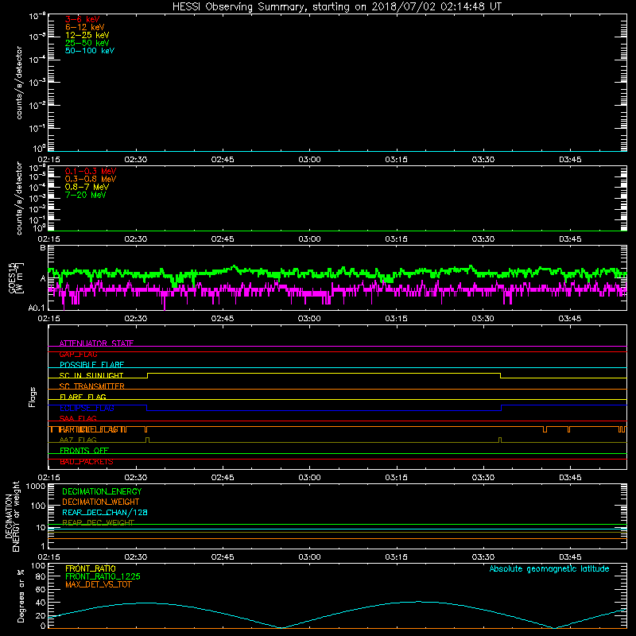Click the 0.1-0.3 MeV legend entry
Screen dimensions: 636x636
91,171
